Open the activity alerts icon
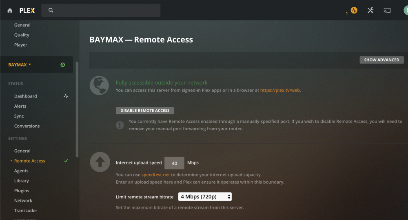The image size is (408, 220). 354,11
